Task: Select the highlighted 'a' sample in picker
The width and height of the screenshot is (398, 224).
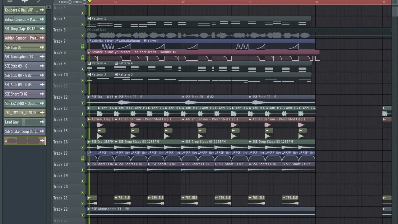Action: point(25,141)
